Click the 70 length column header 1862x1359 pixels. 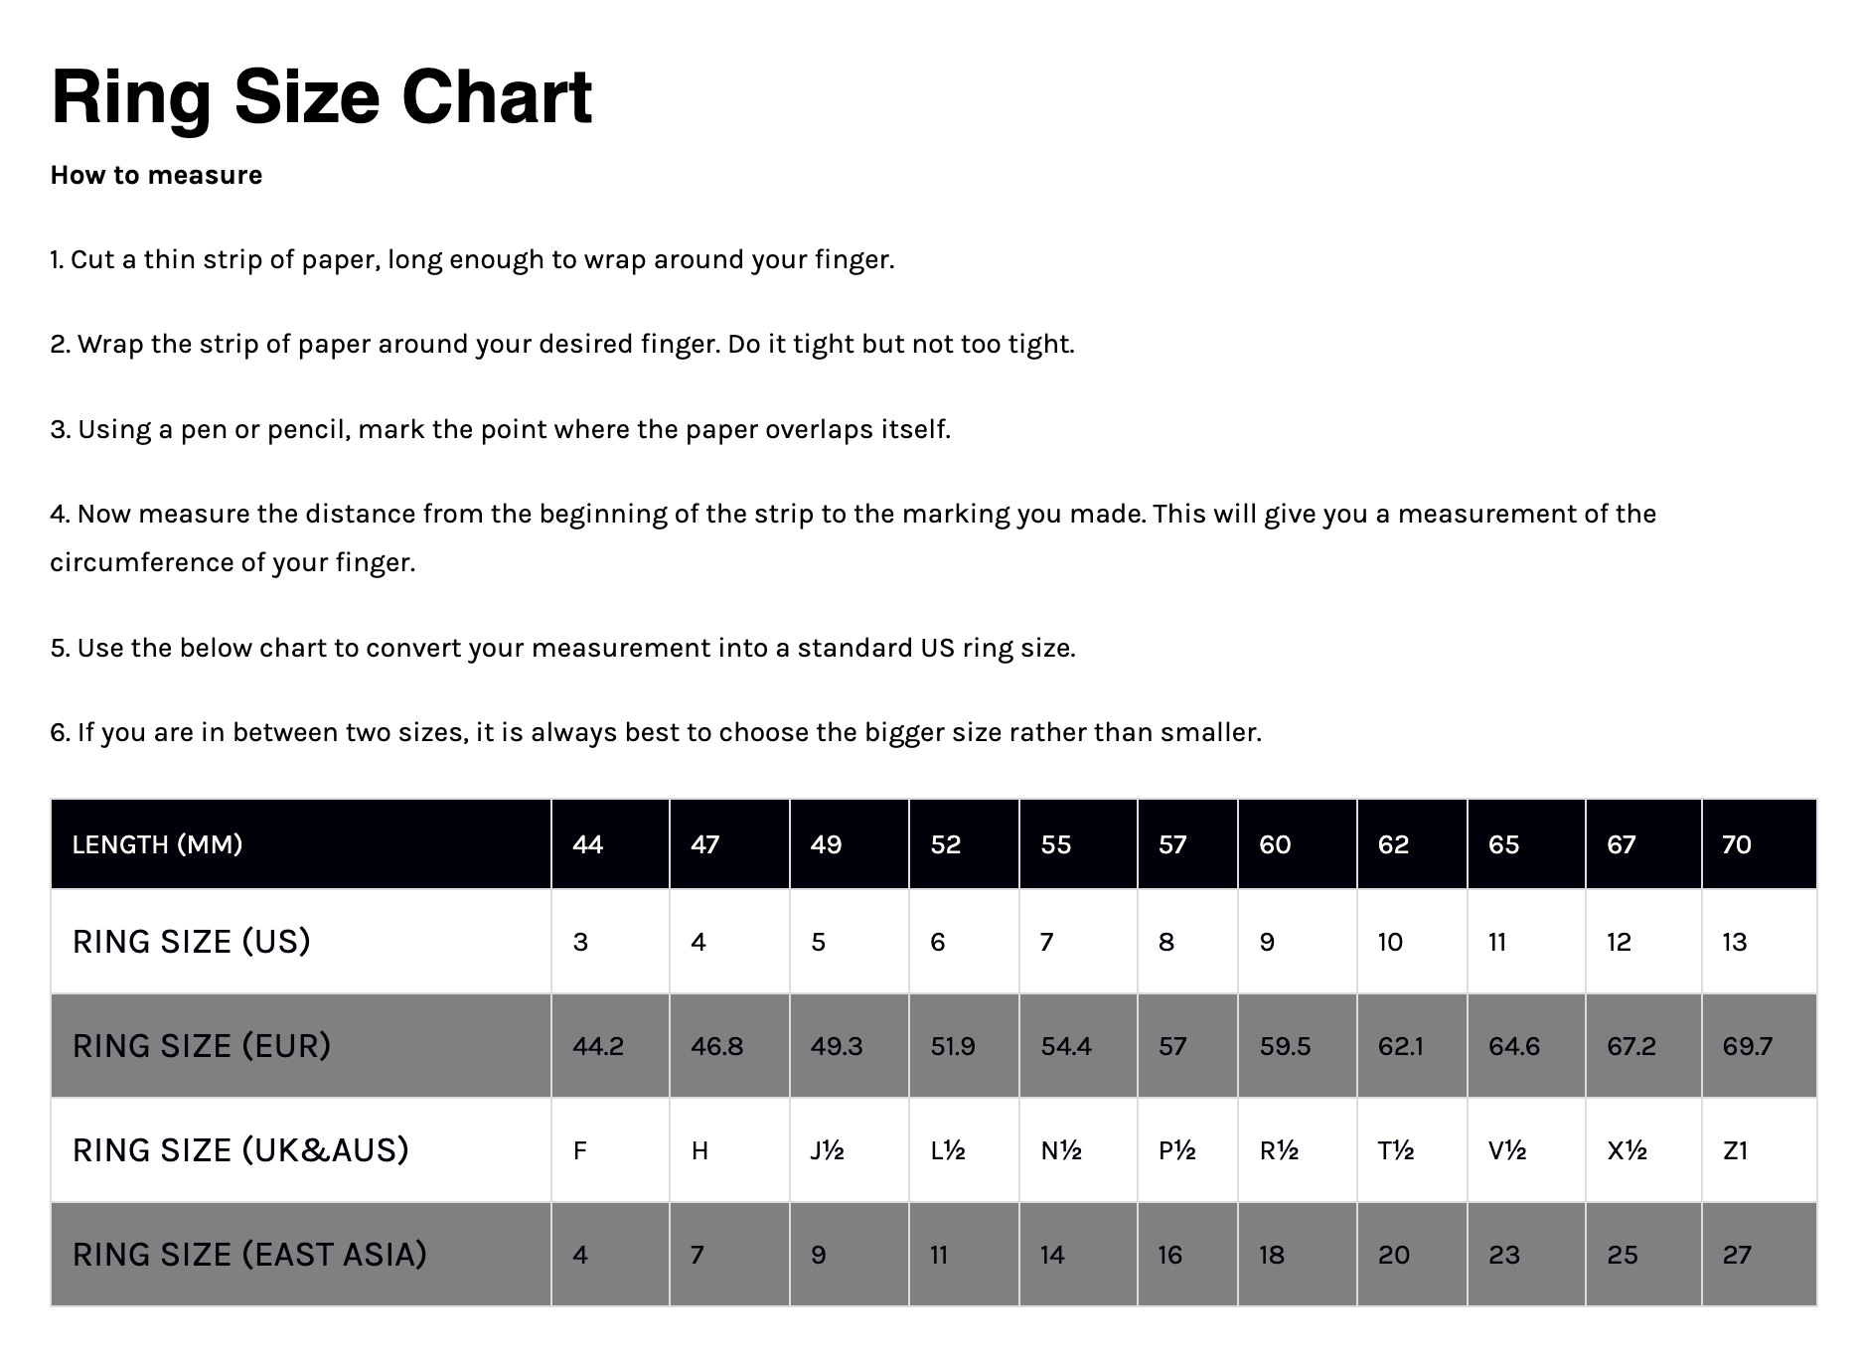(1759, 844)
